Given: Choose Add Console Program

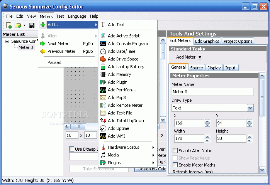Looking at the screenshot, I should tap(128, 44).
